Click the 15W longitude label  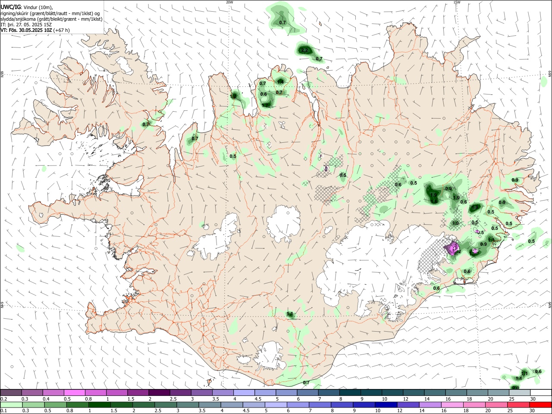tap(457, 2)
